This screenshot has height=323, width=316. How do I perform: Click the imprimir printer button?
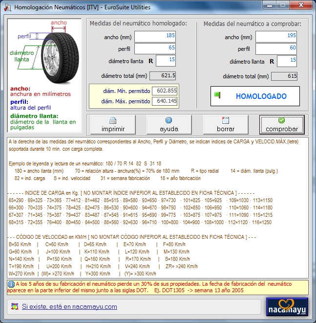pos(113,125)
